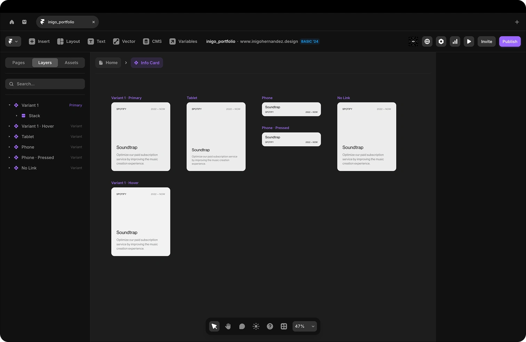Screen dimensions: 526x342
Task: Open the CMS panel
Action: [x=152, y=41]
